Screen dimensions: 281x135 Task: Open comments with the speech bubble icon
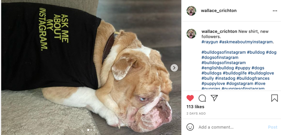202,98
